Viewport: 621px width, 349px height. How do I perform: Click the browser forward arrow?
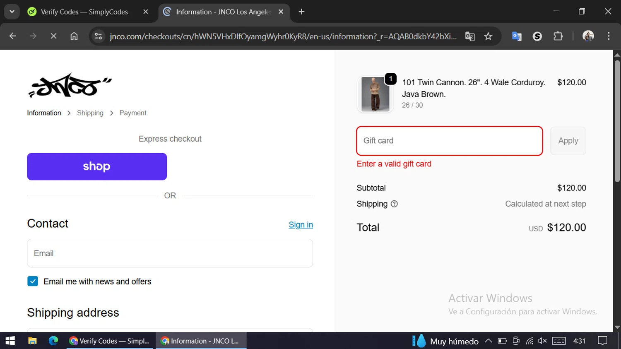[33, 36]
